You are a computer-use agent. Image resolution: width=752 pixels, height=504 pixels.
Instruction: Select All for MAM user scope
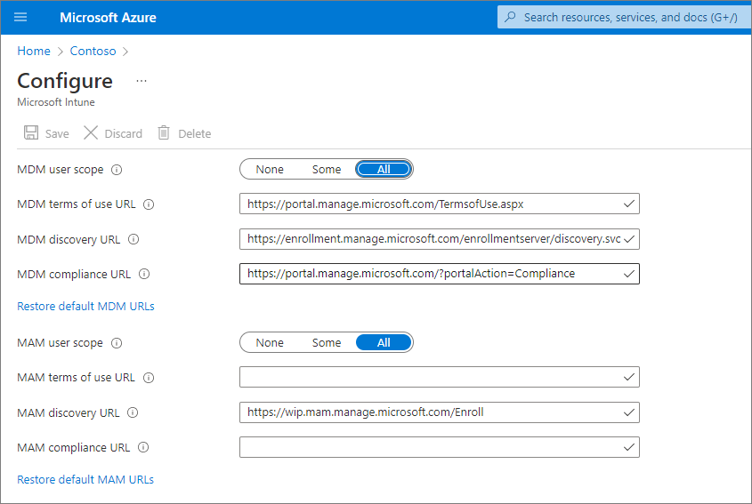(384, 343)
